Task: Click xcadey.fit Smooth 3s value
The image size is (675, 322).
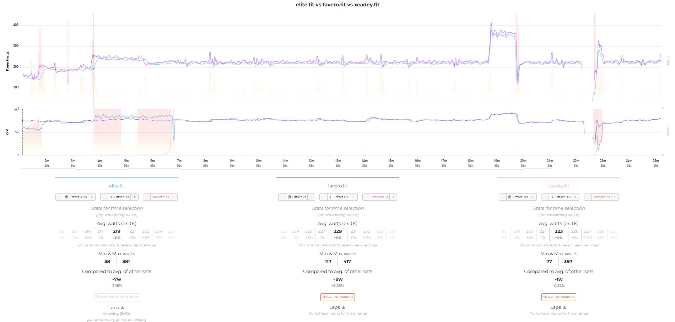Action: [x=601, y=197]
